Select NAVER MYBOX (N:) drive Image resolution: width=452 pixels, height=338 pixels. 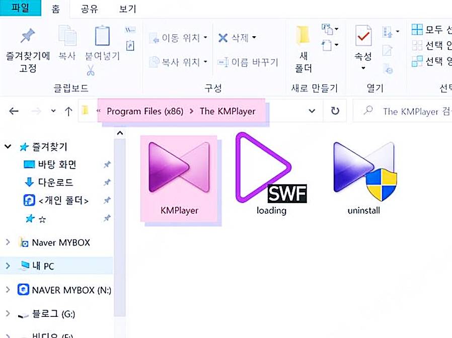[64, 290]
